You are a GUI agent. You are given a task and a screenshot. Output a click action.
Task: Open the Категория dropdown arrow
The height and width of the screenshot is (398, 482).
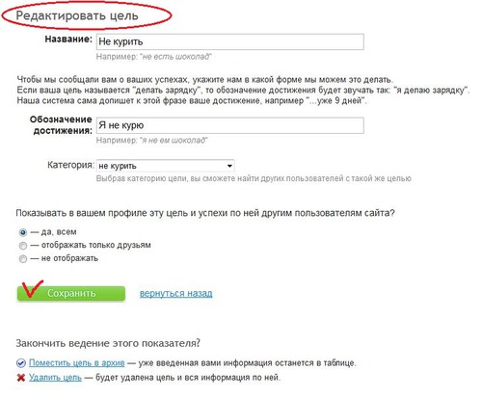229,166
